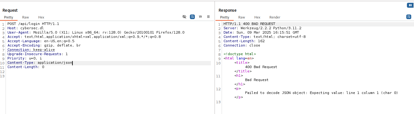Open the Response Render tab
The image size is (414, 114).
click(275, 18)
